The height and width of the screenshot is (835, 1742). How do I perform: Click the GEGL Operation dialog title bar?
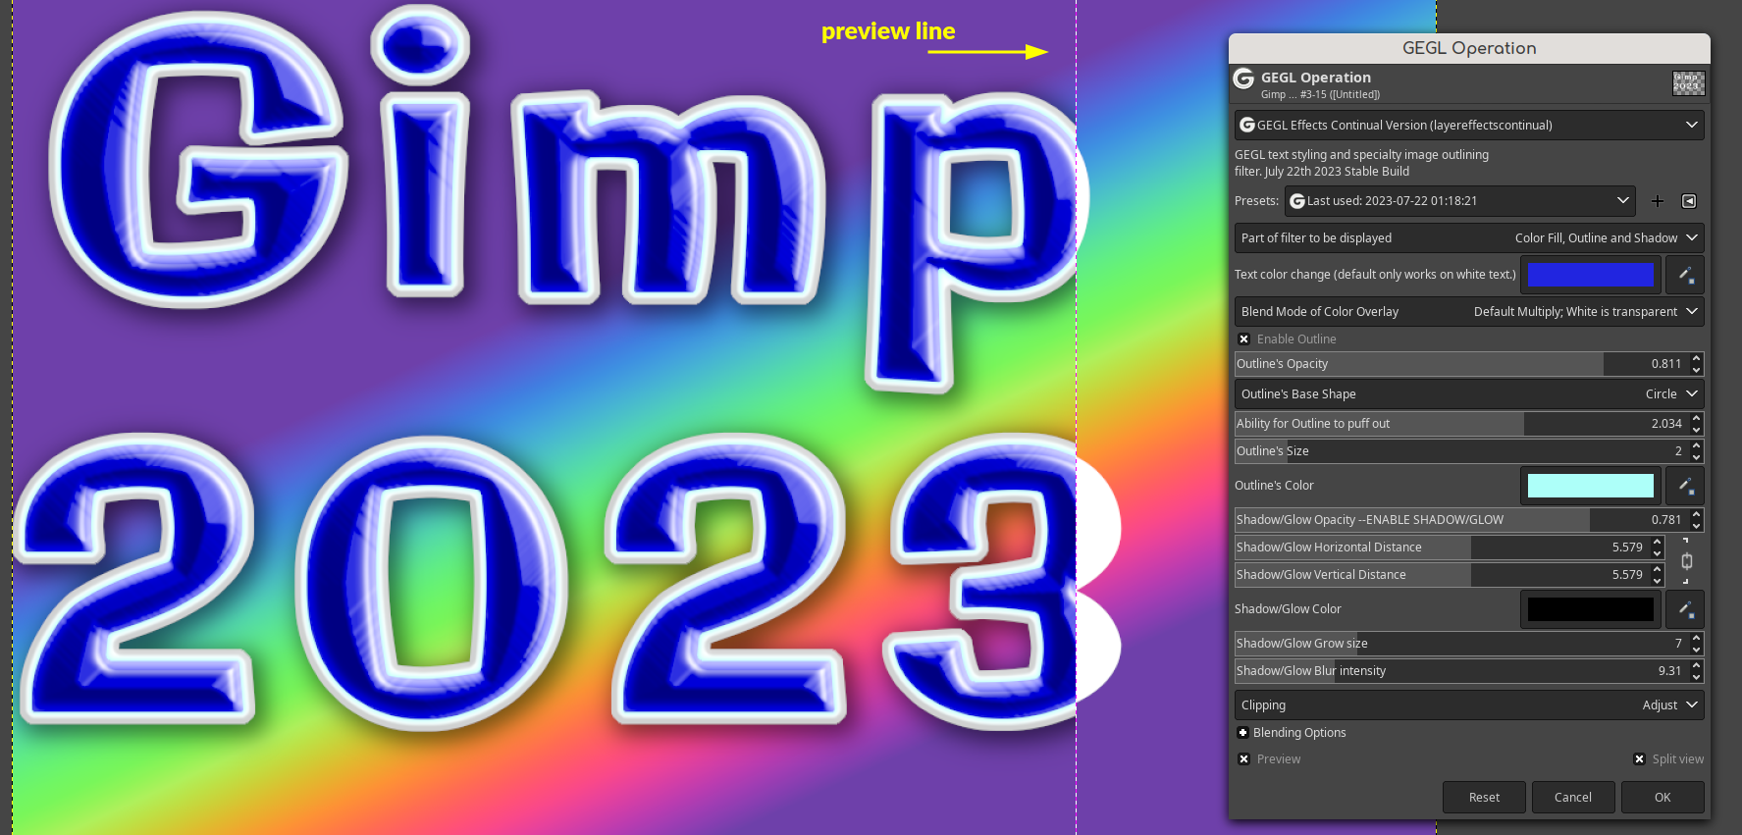pyautogui.click(x=1469, y=48)
